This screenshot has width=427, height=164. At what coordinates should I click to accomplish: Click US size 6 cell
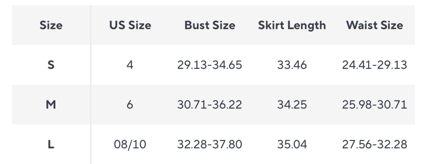coord(130,105)
